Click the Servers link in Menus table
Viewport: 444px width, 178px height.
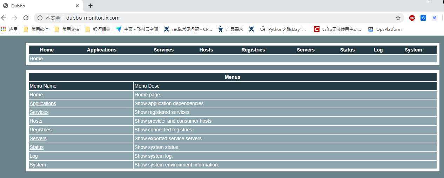coord(38,138)
